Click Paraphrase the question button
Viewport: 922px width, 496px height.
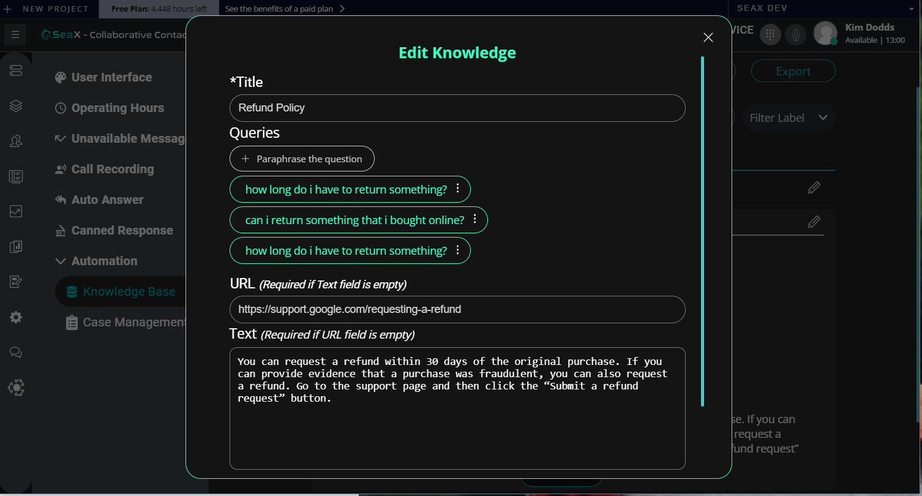302,159
